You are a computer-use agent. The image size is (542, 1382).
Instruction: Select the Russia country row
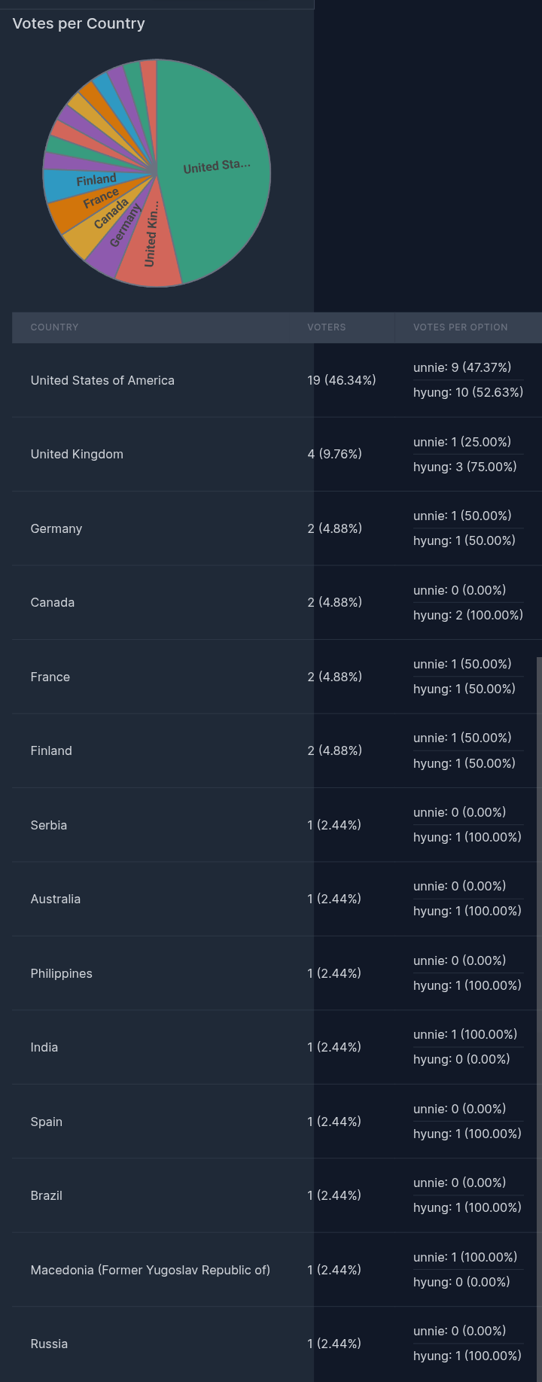click(x=277, y=1344)
